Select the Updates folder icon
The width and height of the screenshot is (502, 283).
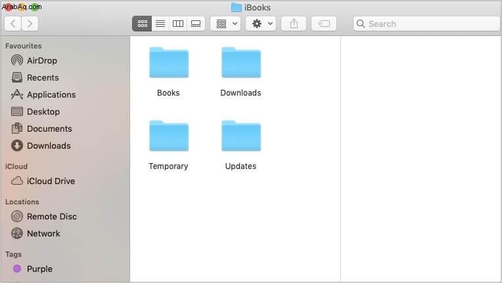point(241,136)
